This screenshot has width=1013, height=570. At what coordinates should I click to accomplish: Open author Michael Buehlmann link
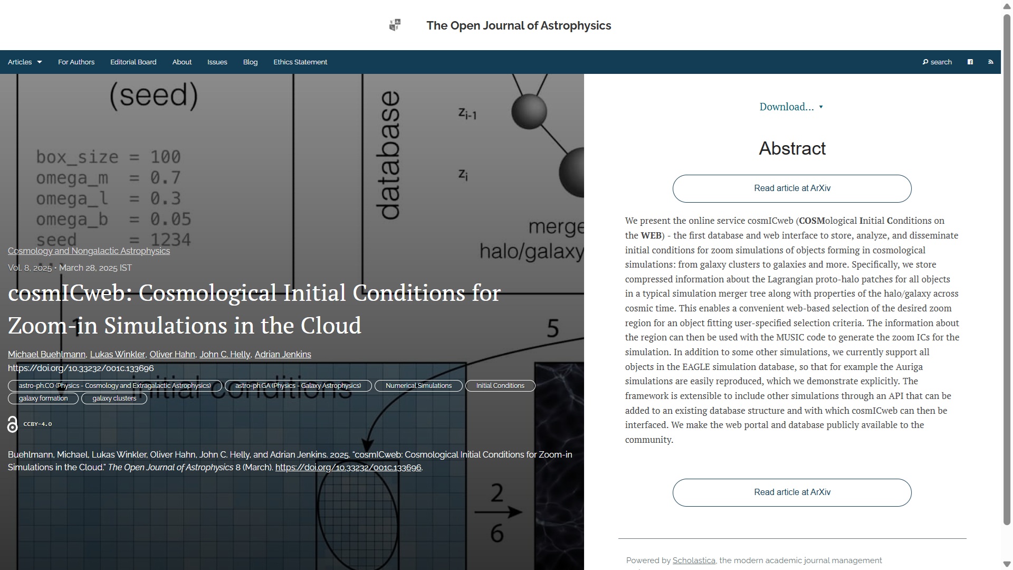46,355
